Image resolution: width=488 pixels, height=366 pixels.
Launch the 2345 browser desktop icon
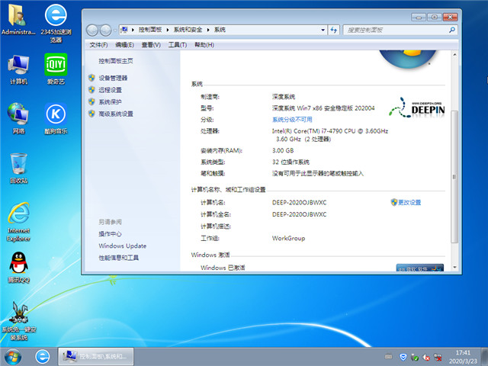[56, 23]
